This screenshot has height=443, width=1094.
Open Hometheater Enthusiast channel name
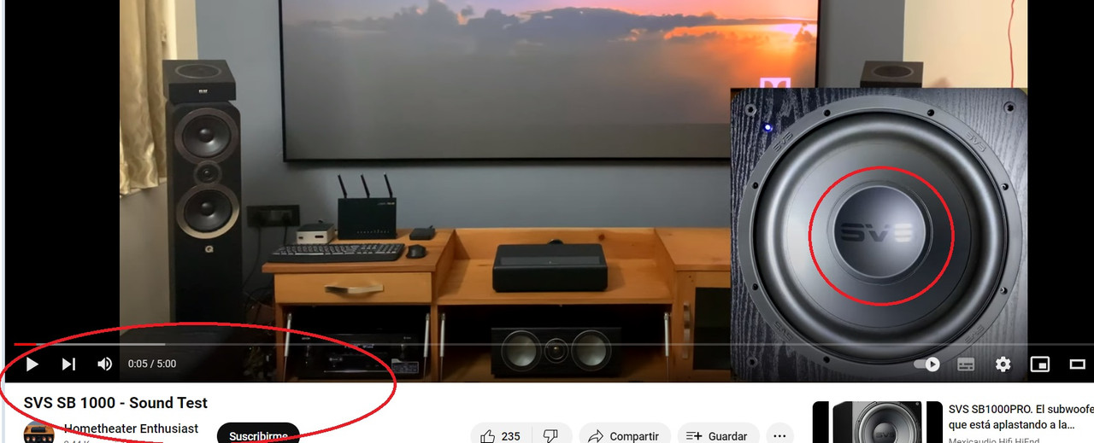point(131,428)
